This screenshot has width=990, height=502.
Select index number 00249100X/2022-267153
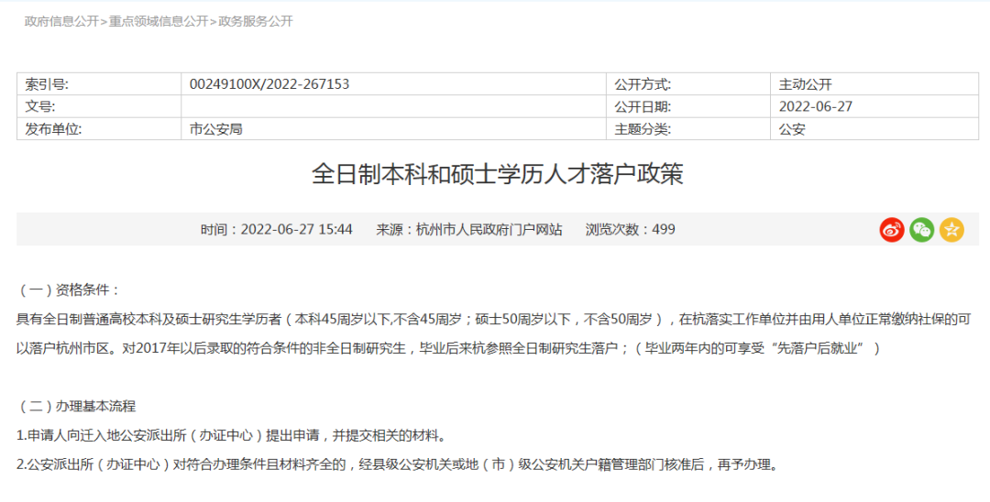click(x=269, y=84)
